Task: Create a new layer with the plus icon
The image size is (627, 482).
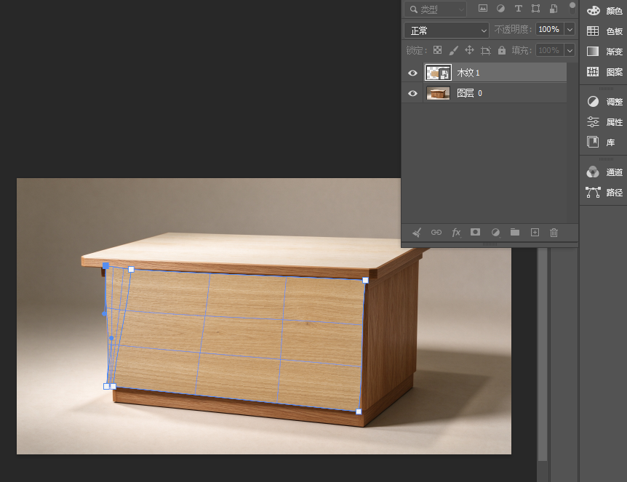Action: (x=535, y=232)
